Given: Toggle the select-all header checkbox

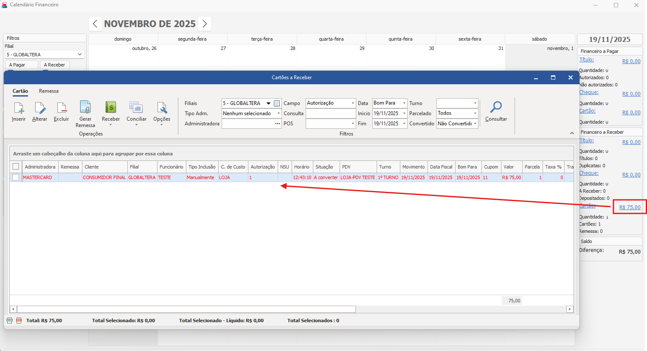Looking at the screenshot, I should (16, 166).
